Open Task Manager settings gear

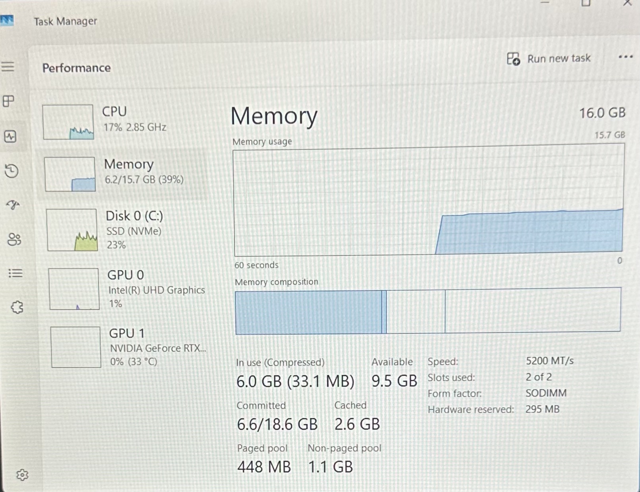pyautogui.click(x=22, y=475)
